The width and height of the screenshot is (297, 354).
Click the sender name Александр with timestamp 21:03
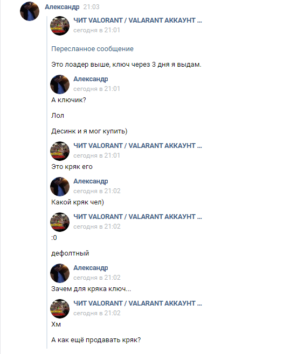62,7
